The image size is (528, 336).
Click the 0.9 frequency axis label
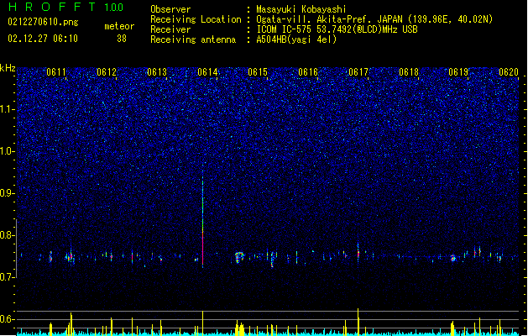8,193
